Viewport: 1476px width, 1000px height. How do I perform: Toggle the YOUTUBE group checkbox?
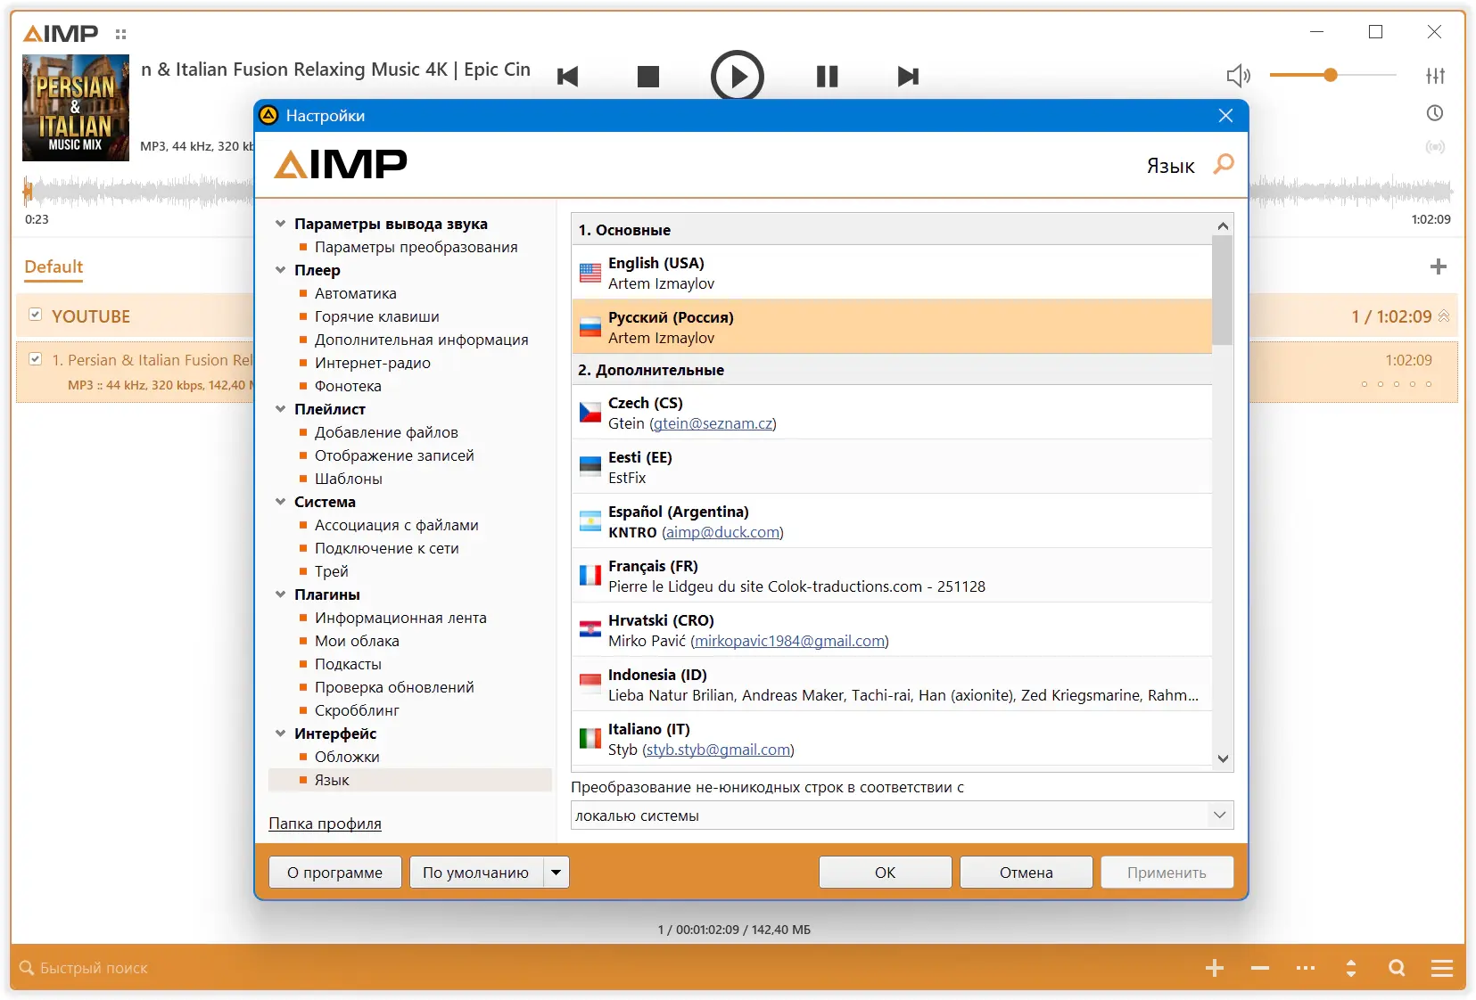coord(36,315)
